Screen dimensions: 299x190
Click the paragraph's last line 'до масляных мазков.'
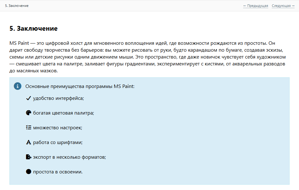(x=34, y=71)
